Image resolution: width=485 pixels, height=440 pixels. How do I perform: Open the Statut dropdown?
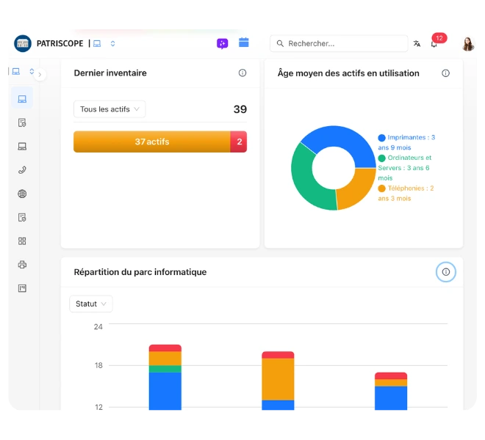pos(91,304)
